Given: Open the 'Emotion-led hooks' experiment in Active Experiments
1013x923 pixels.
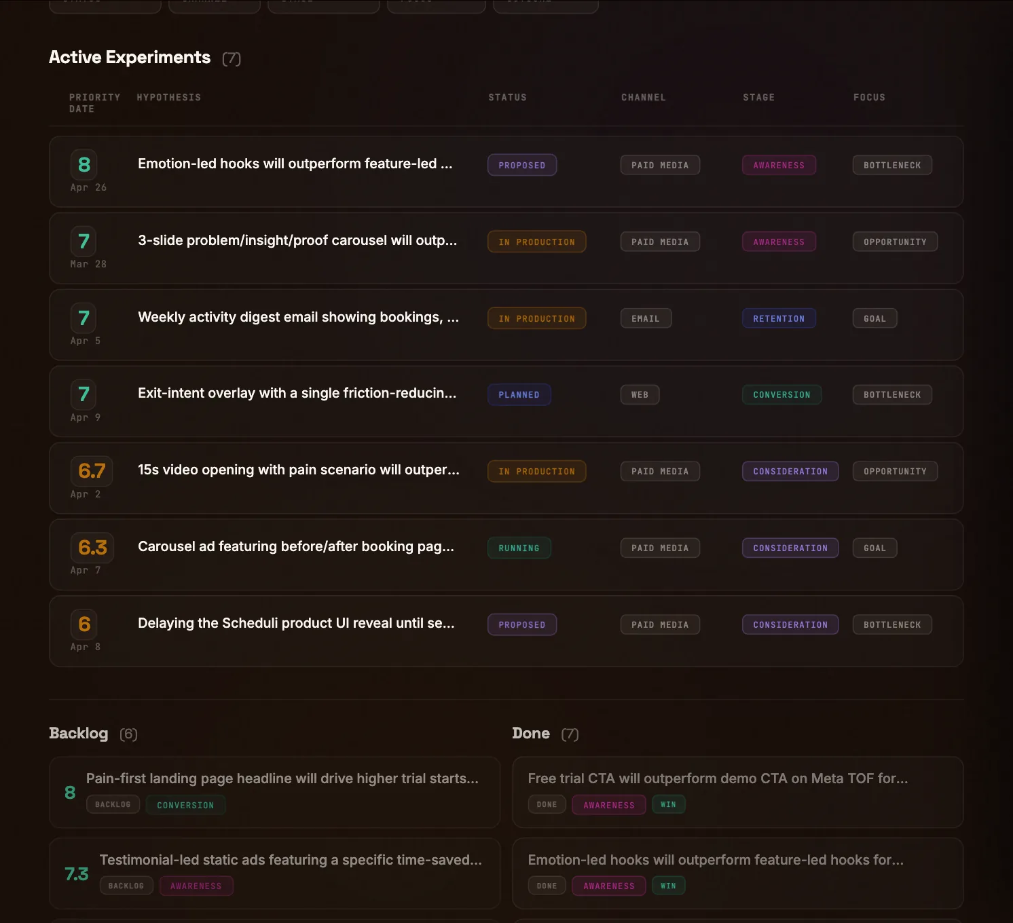Looking at the screenshot, I should pyautogui.click(x=506, y=172).
